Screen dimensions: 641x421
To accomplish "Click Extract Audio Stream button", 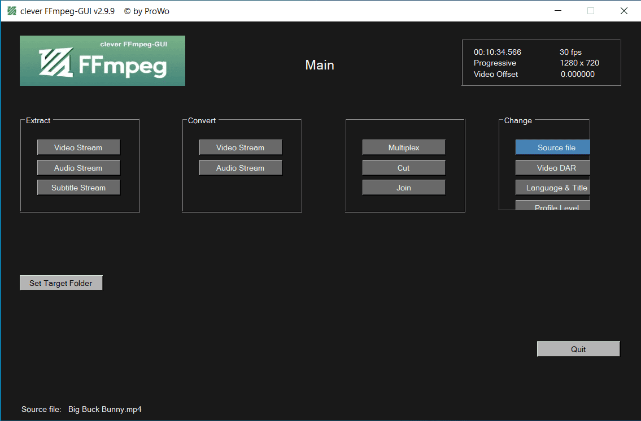I will click(x=79, y=168).
